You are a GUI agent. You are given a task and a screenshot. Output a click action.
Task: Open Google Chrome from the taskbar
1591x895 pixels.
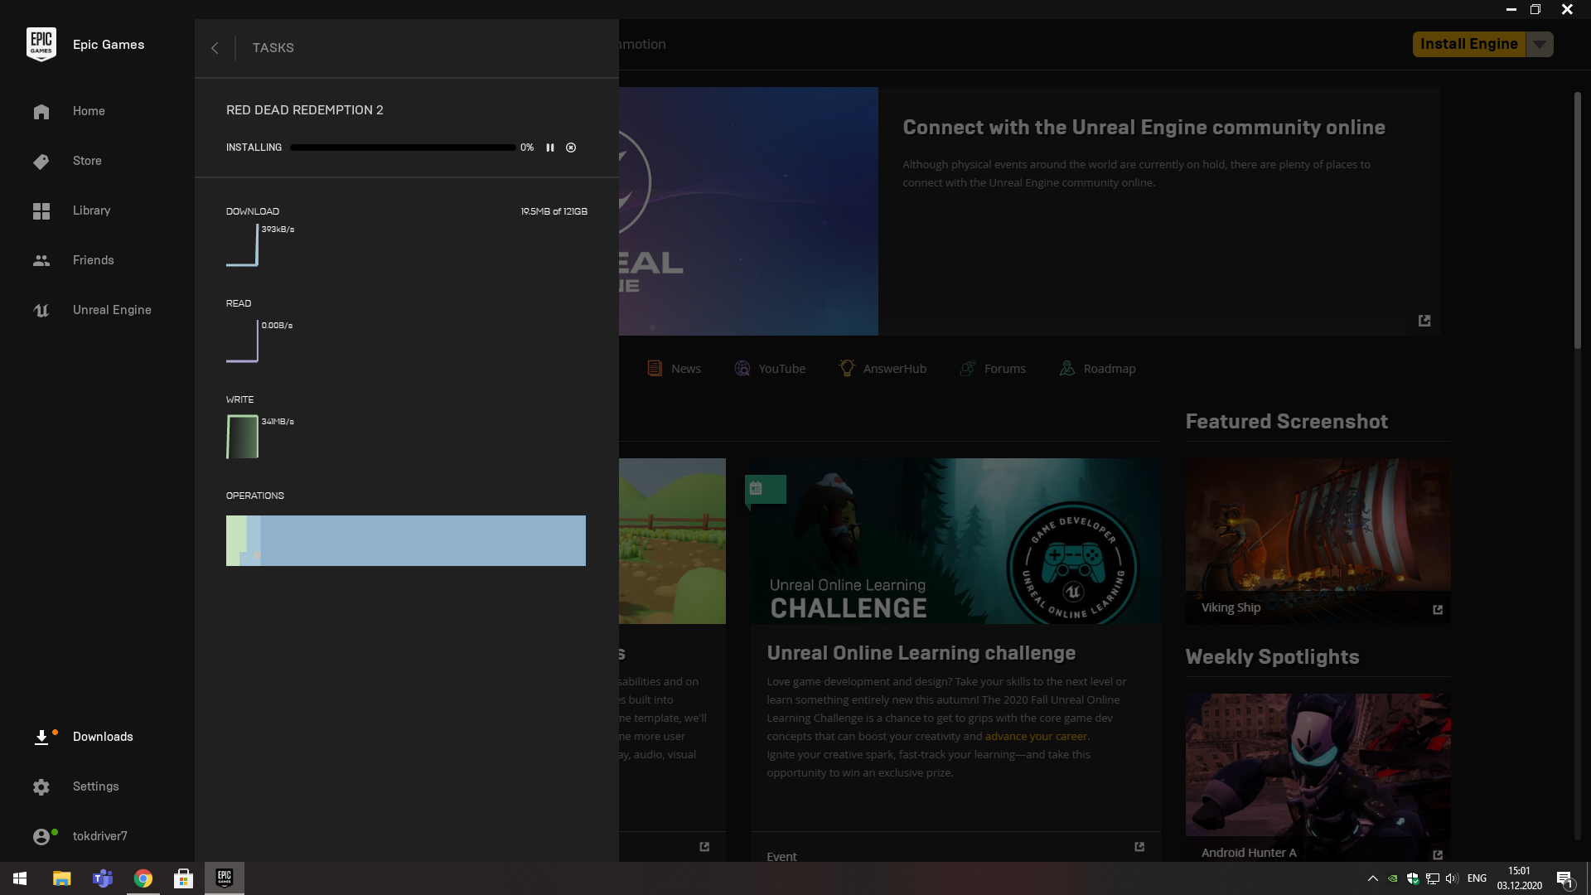pos(143,878)
